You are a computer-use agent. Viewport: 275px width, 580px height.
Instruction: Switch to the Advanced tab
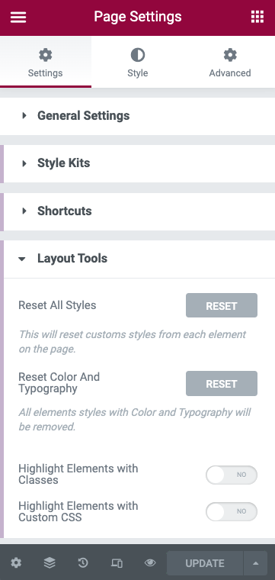pyautogui.click(x=229, y=62)
